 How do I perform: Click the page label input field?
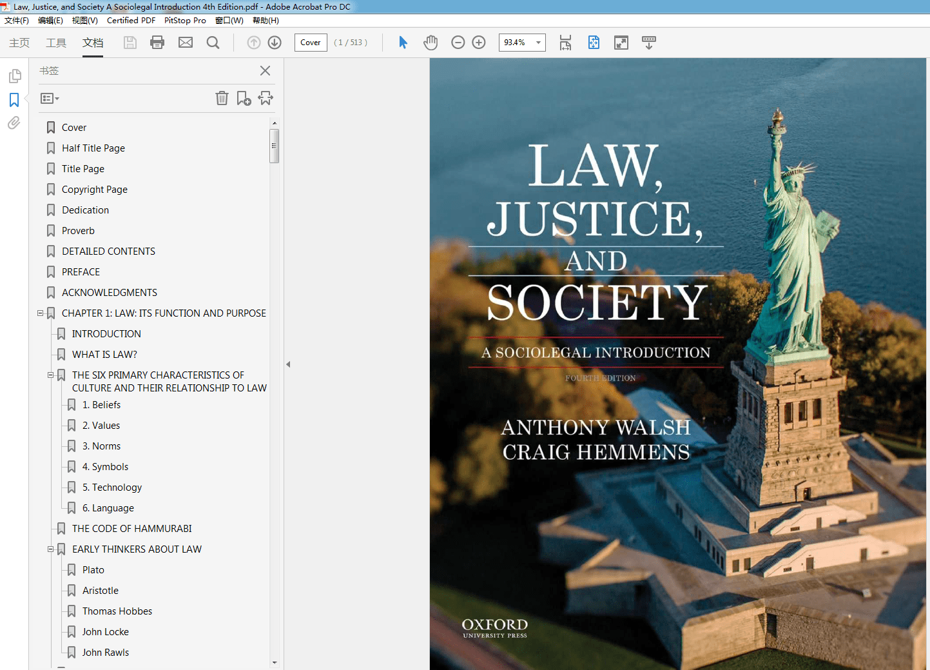pos(311,43)
